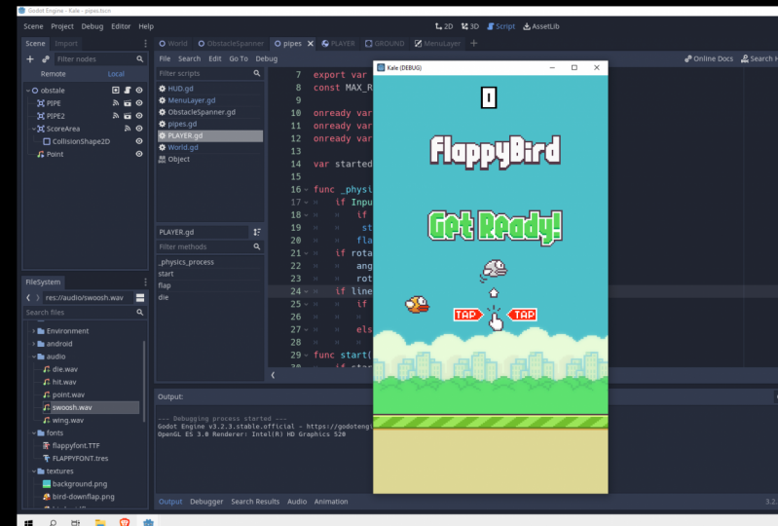Viewport: 778px width, 526px height.
Task: Toggle script panel with left arrow
Action: pos(273,375)
